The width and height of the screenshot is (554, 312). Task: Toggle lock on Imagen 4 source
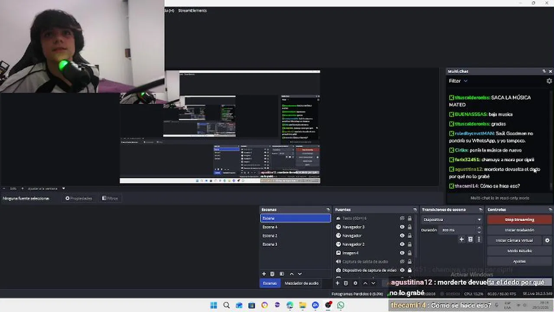(410, 253)
